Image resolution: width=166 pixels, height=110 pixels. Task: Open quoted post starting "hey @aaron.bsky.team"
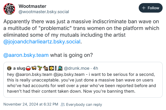click(x=83, y=80)
